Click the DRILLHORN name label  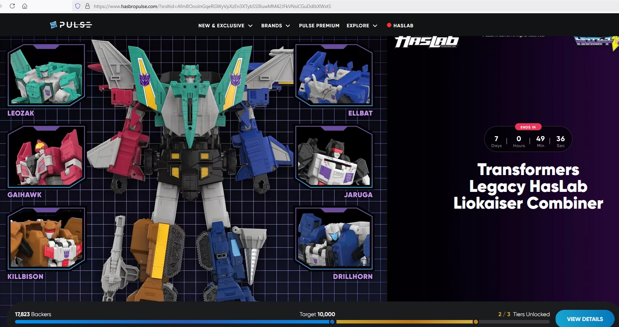(353, 277)
